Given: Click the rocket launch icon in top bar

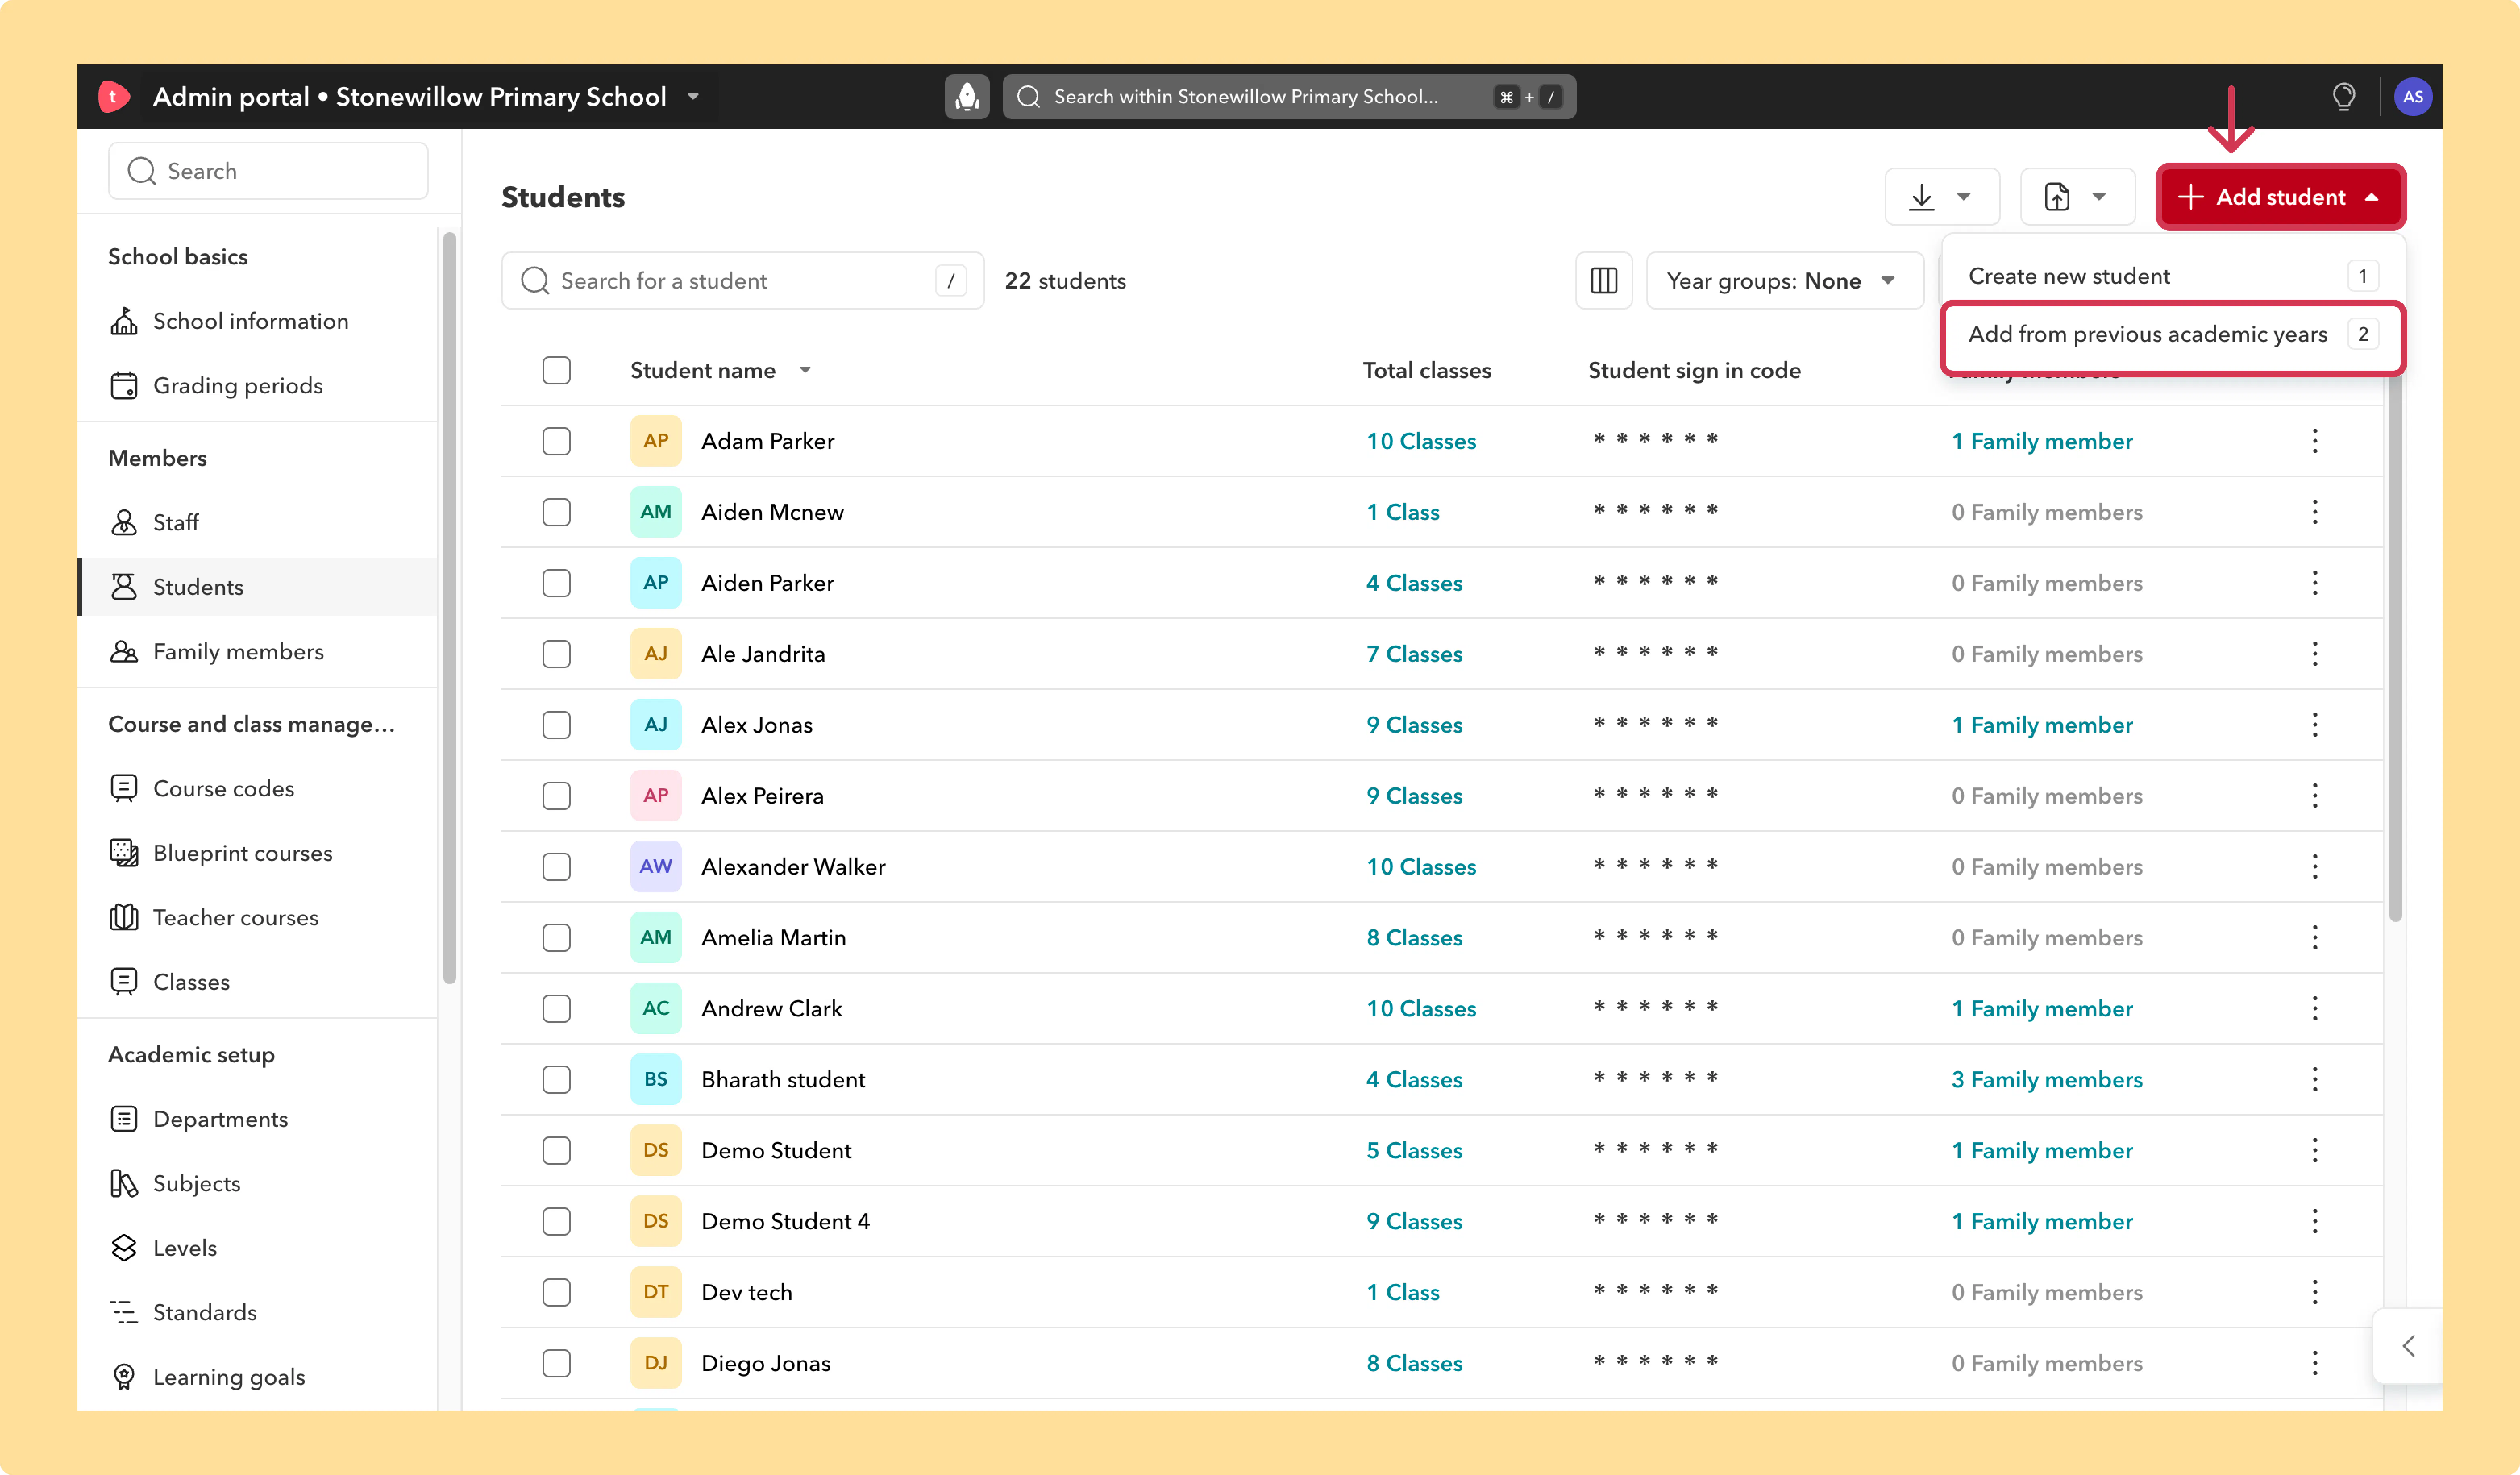Looking at the screenshot, I should pos(966,97).
